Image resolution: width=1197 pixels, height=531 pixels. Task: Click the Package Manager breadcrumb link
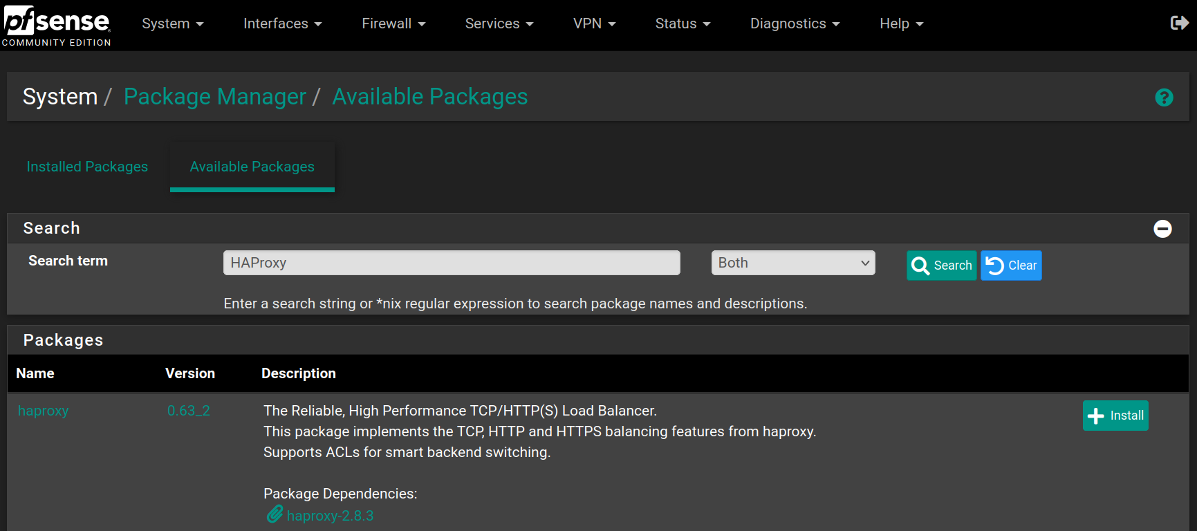215,97
